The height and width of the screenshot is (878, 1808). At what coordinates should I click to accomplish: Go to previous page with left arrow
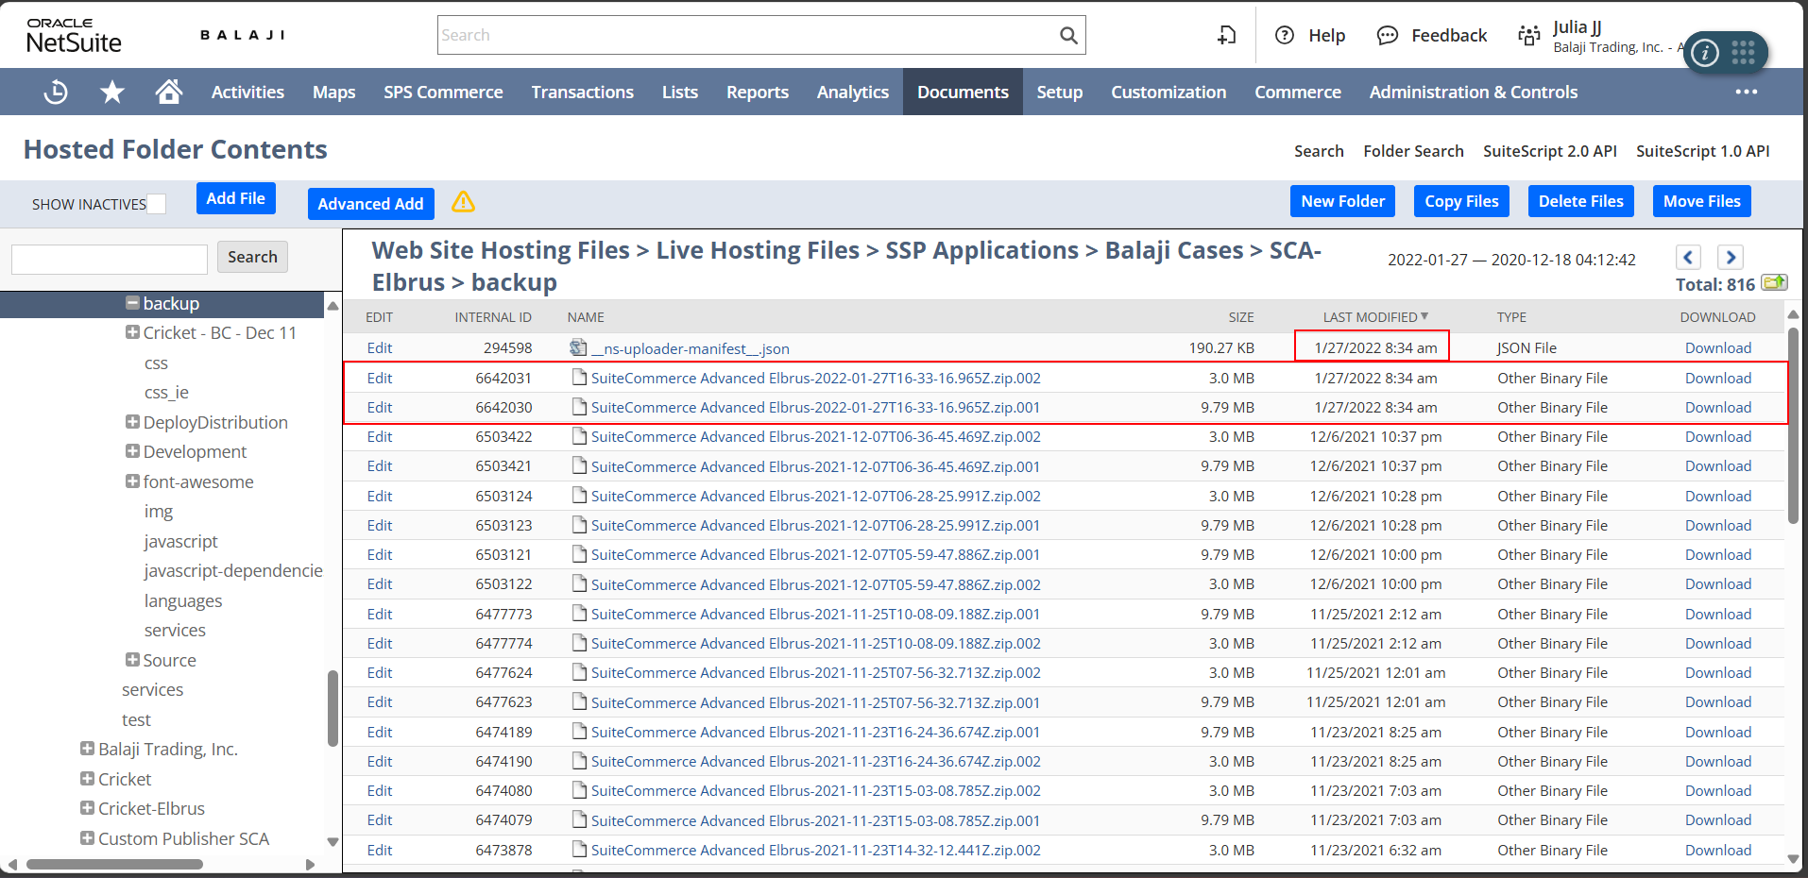(1688, 257)
